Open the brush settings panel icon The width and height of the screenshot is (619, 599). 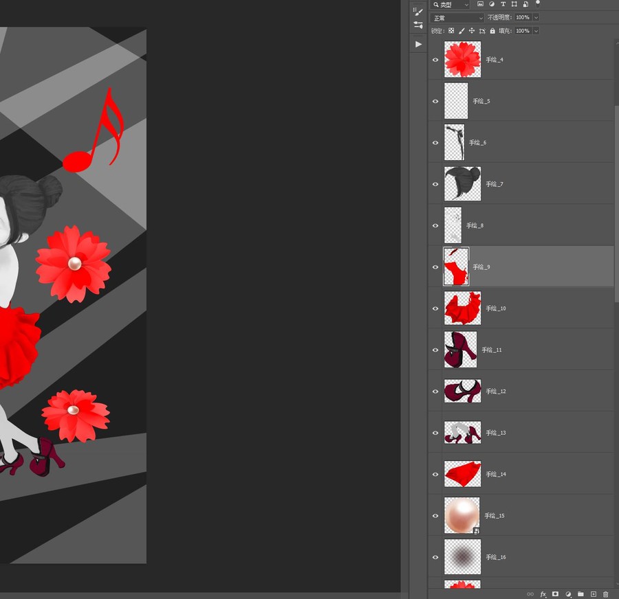[x=418, y=11]
